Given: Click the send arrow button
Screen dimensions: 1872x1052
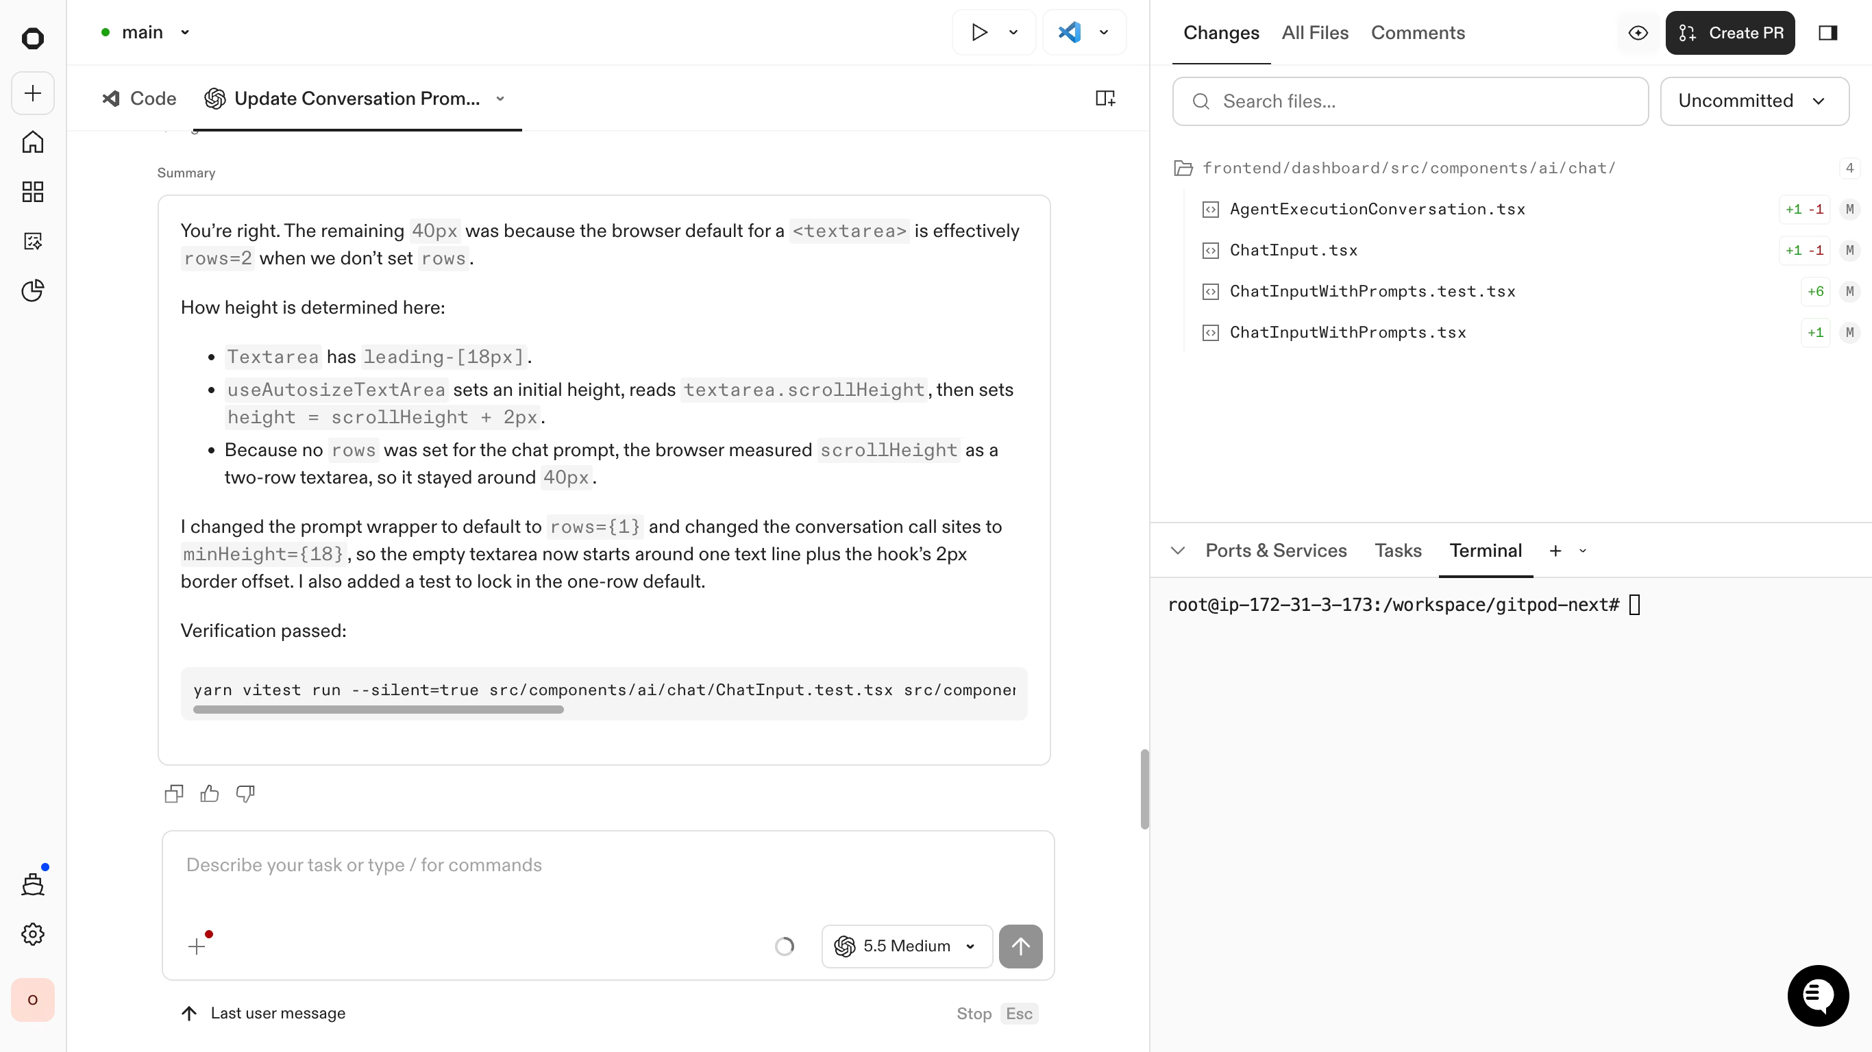Looking at the screenshot, I should [x=1020, y=946].
